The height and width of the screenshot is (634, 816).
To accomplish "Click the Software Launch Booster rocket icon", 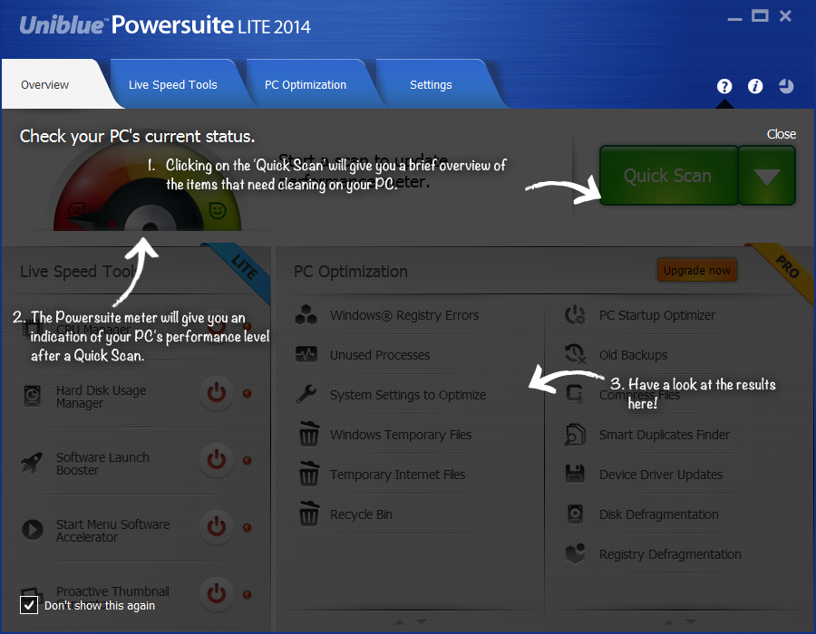I will click(32, 463).
